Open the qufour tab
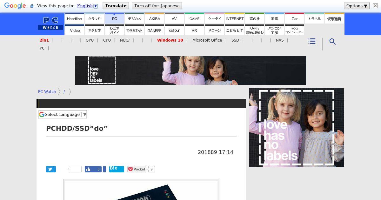Viewport: 381px width, 200px height. (x=174, y=30)
